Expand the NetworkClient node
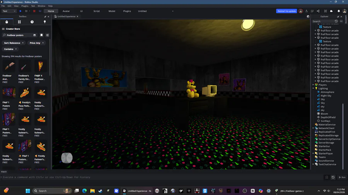Screen dimensions: 348x195 point(313,128)
